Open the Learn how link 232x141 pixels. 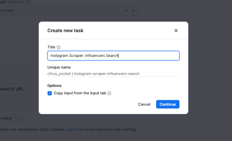pos(74,129)
